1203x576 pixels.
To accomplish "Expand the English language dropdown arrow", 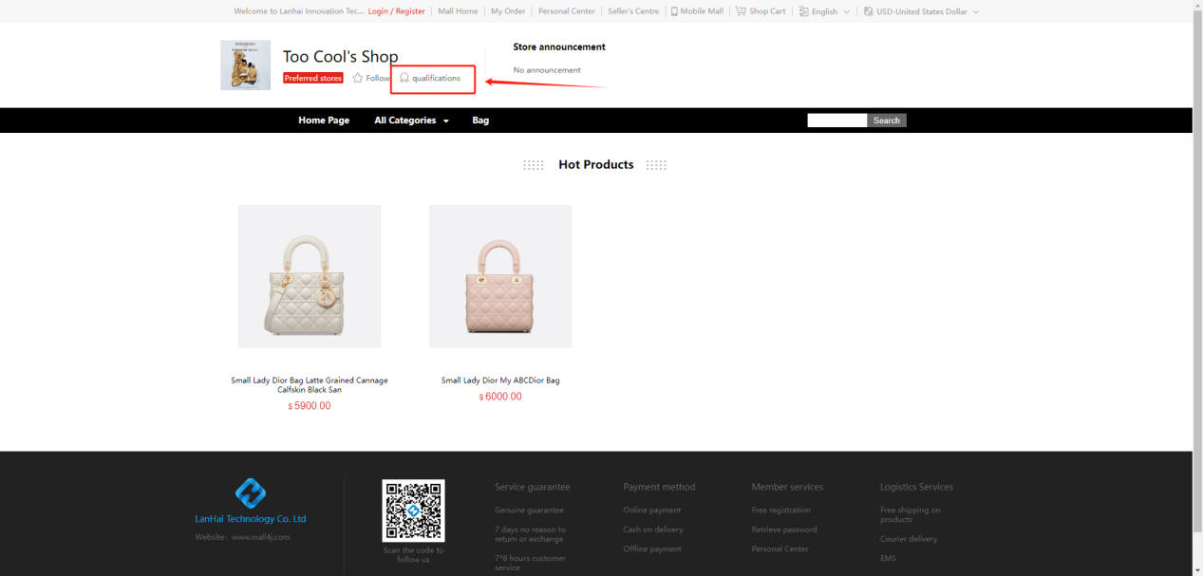I will (846, 12).
